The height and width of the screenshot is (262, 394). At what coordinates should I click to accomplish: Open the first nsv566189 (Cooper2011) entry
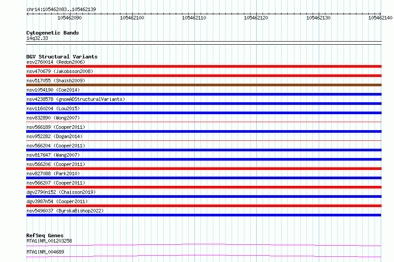[56, 127]
